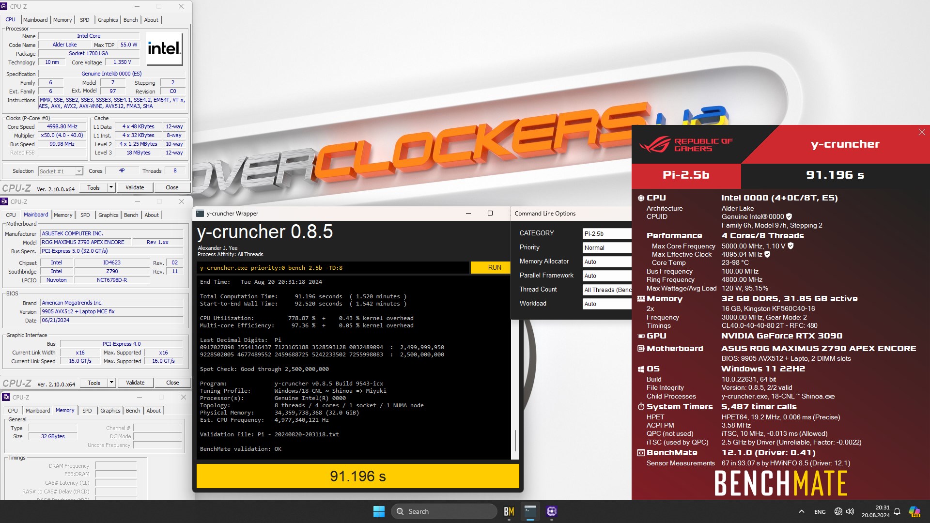Click the yellow 91.196 s result bar
The image size is (930, 523).
357,476
